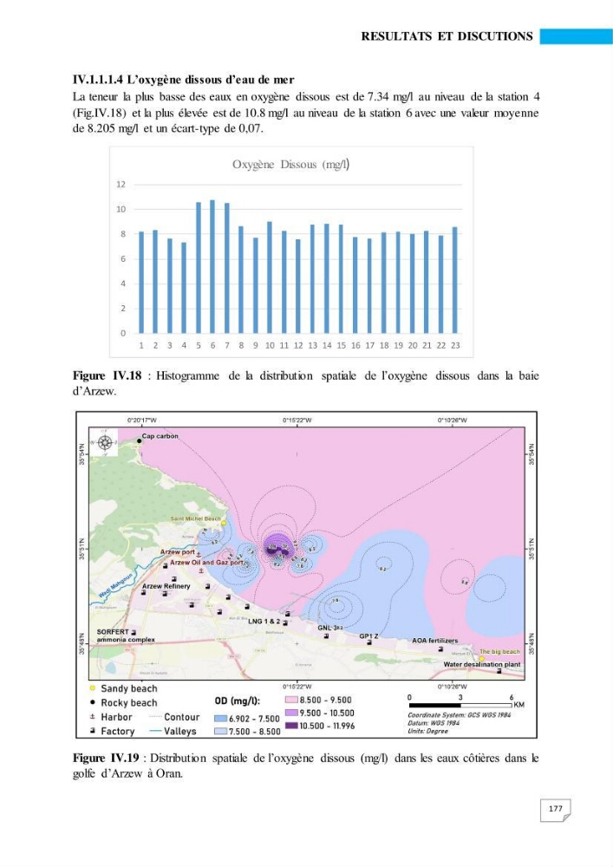Click the Sandy beach yellow dot in legend
Screen dimensions: 613x867
[x=92, y=688]
